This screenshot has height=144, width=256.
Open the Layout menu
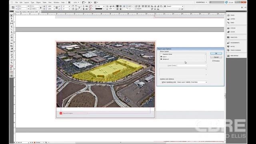[26, 2]
